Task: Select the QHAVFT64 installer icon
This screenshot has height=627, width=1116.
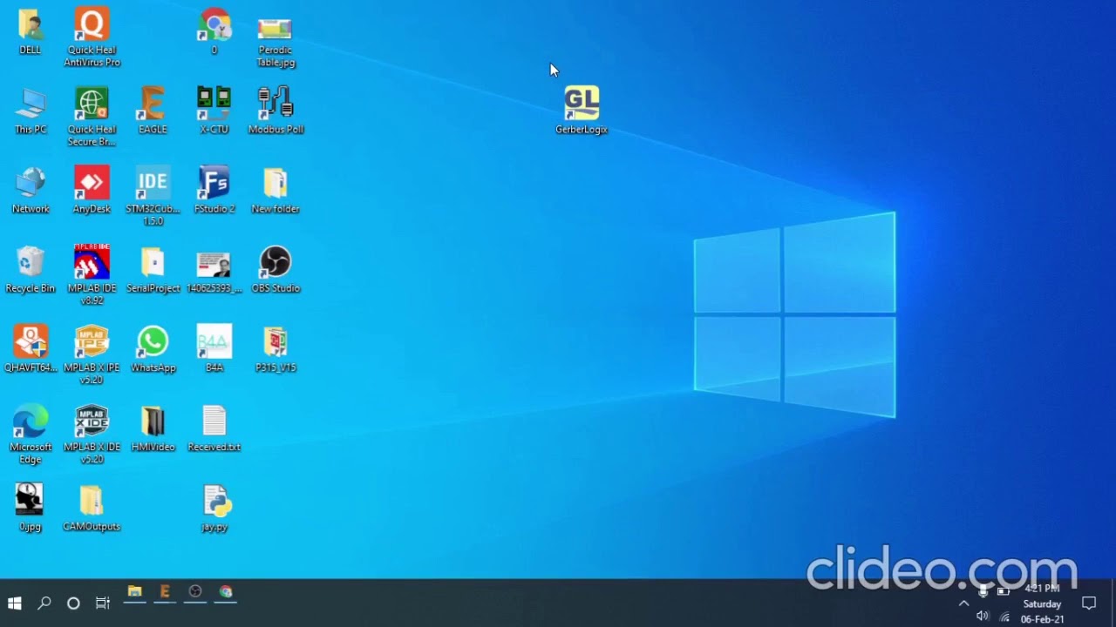Action: click(31, 348)
